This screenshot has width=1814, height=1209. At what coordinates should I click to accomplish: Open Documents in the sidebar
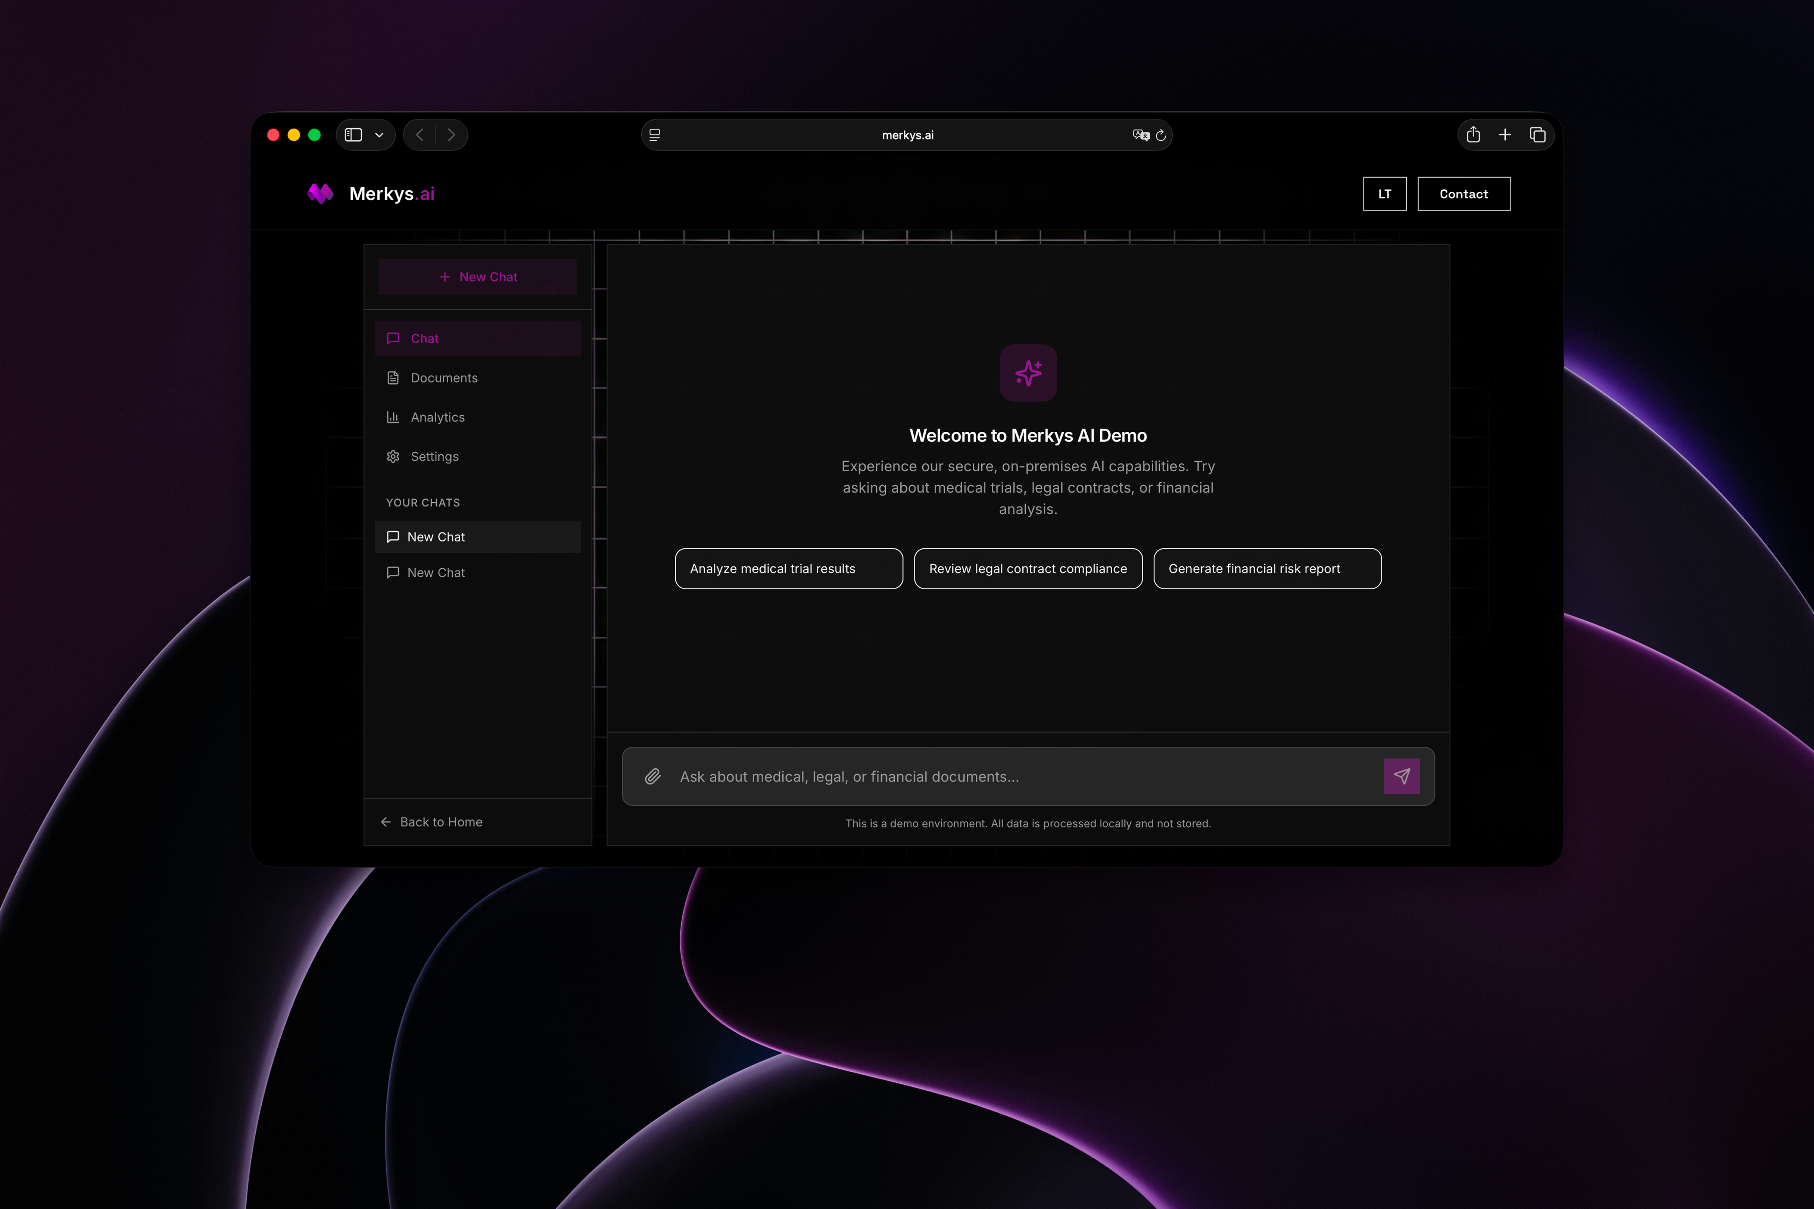[x=478, y=378]
